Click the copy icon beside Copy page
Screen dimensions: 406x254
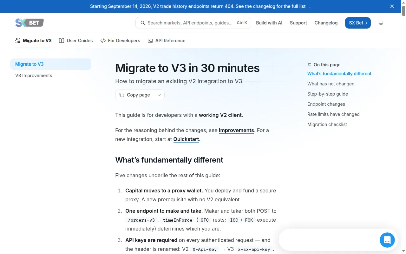tap(122, 95)
